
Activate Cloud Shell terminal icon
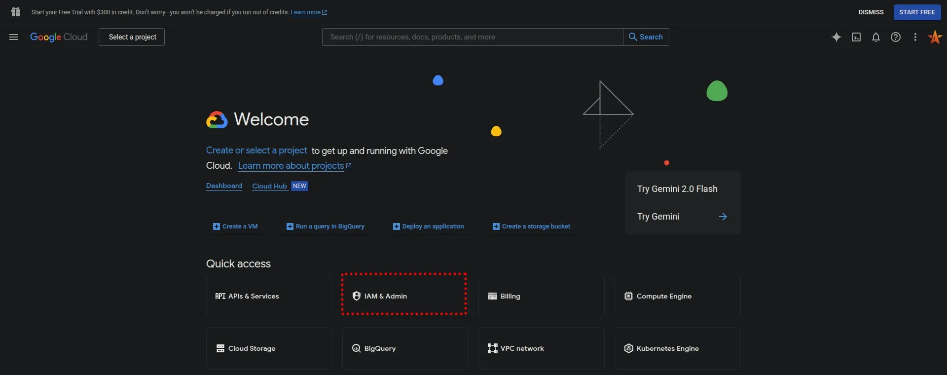(856, 37)
